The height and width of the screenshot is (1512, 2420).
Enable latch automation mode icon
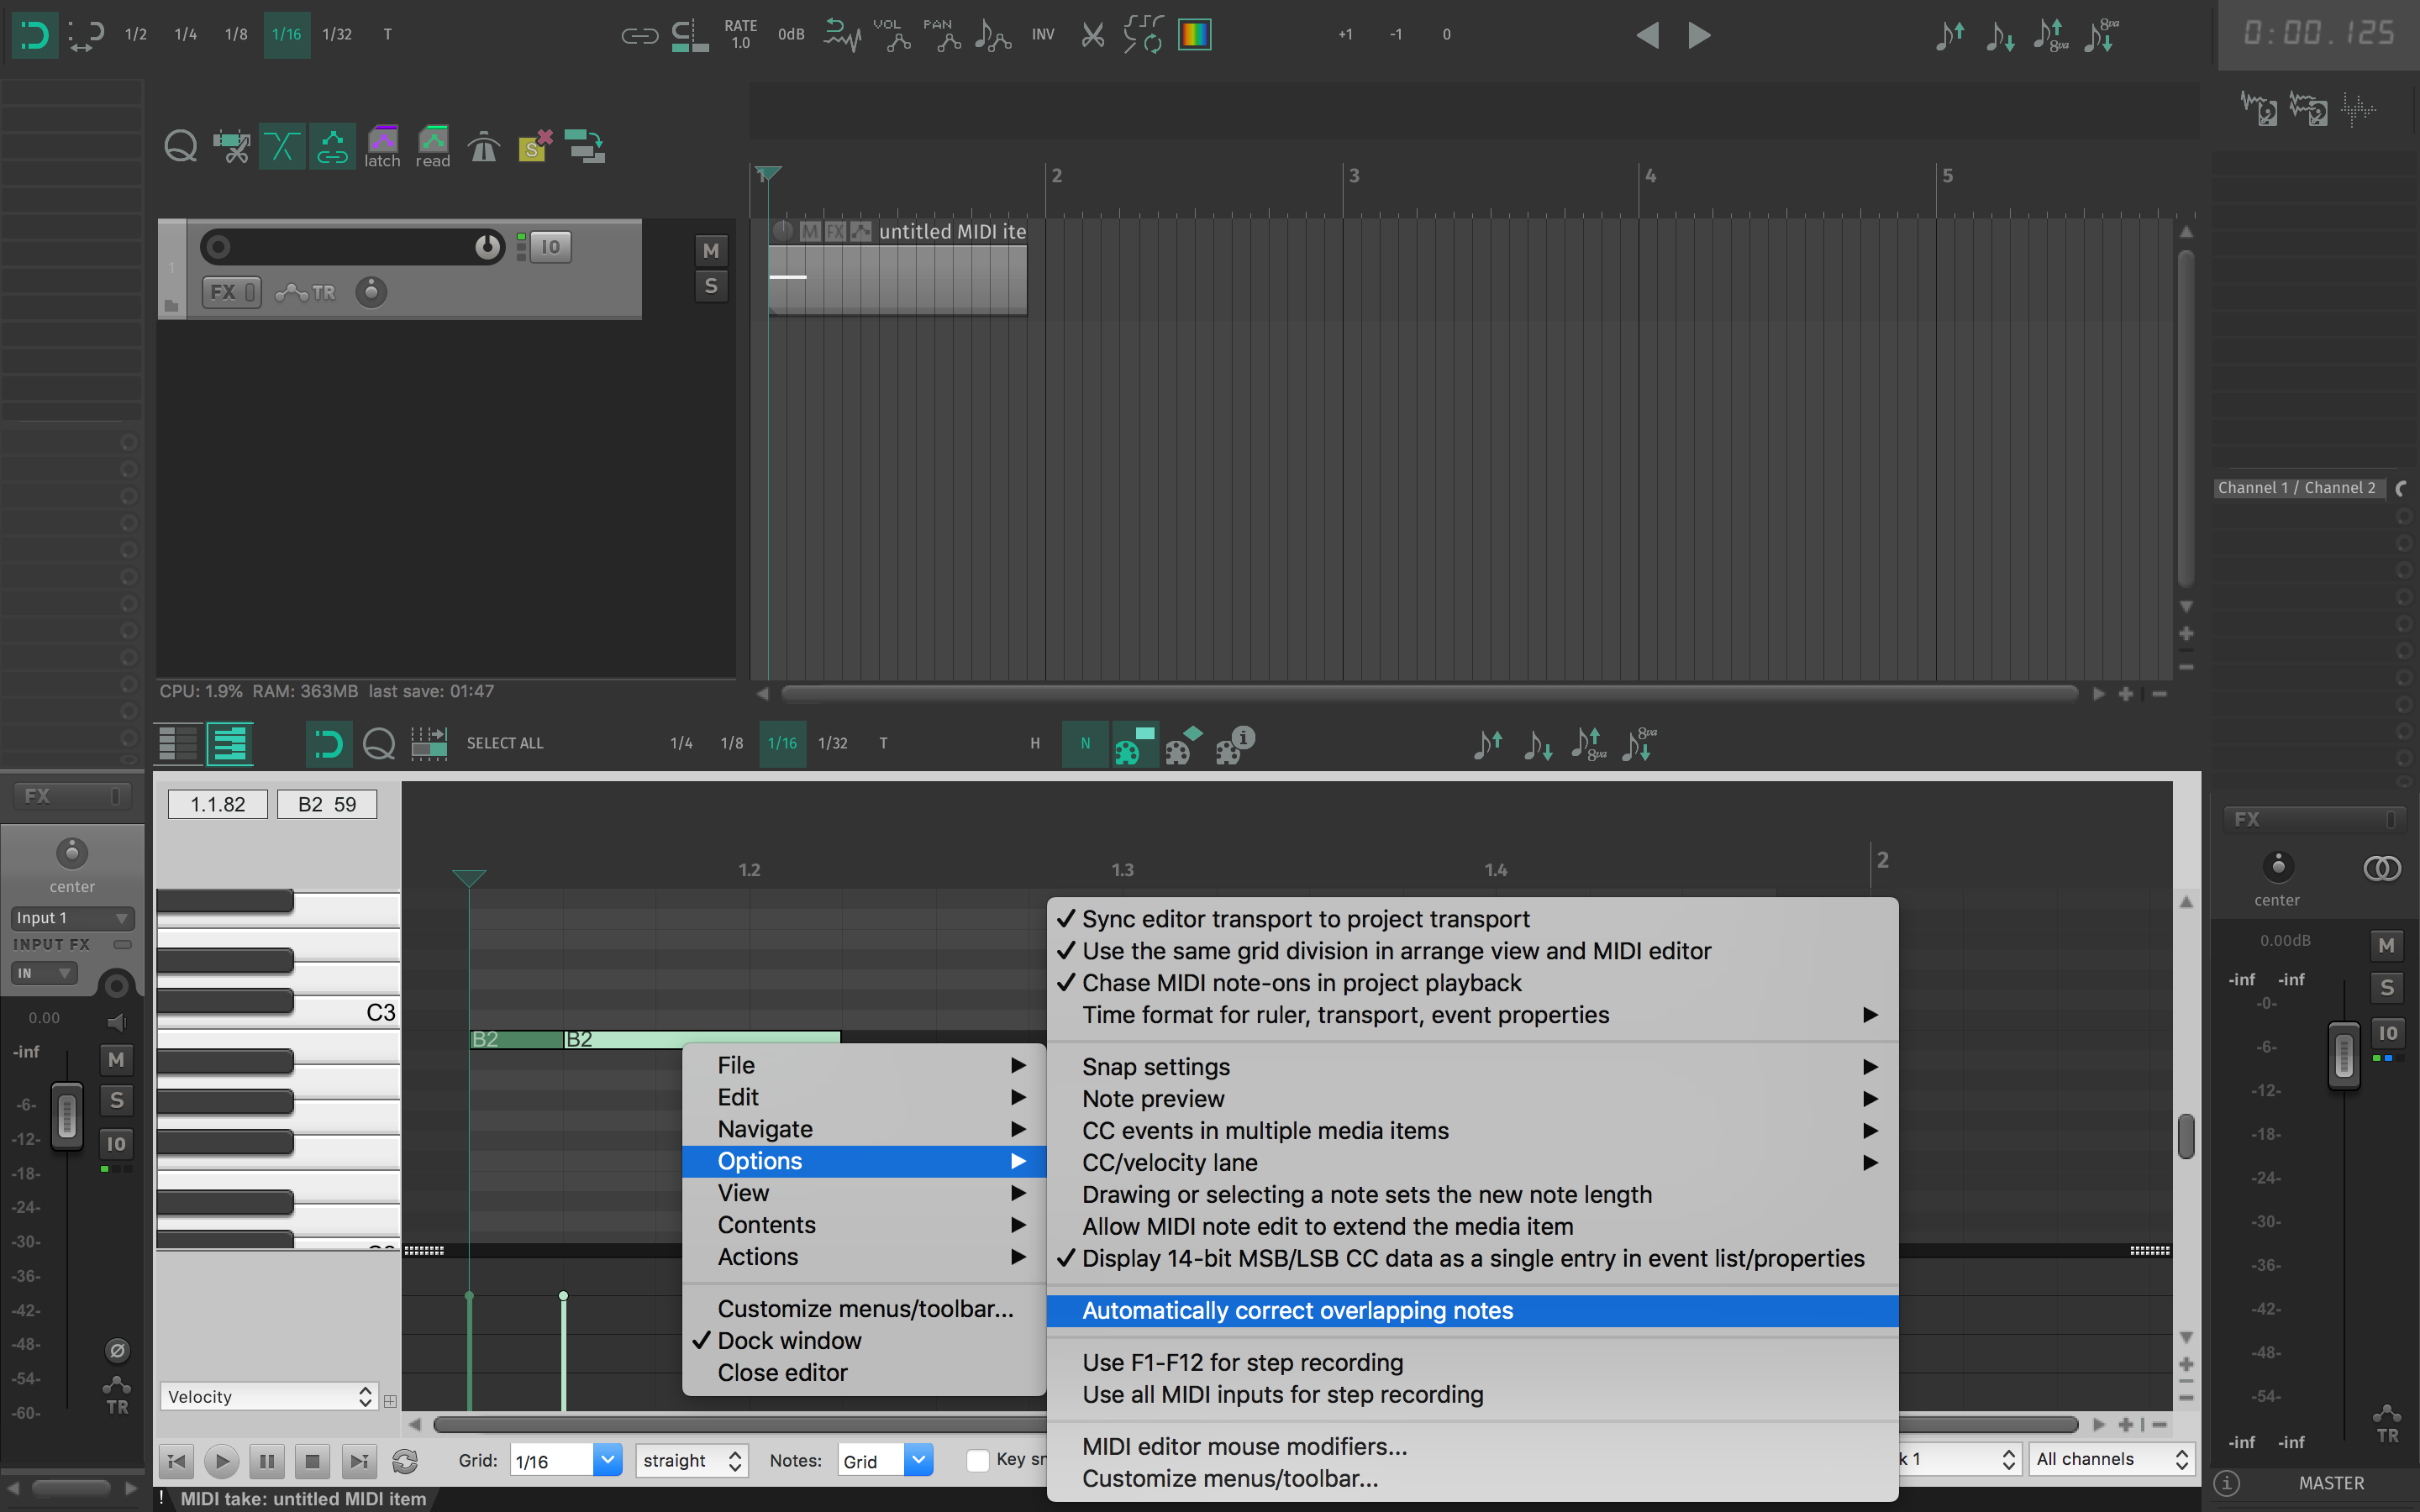tap(382, 147)
